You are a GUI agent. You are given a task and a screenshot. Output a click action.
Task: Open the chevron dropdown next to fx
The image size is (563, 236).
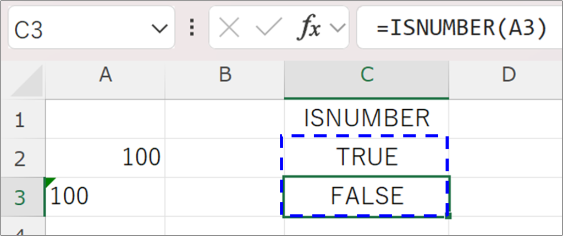pyautogui.click(x=339, y=28)
